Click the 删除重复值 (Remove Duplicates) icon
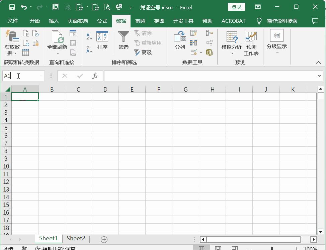The width and height of the screenshot is (326, 250). 193,42
